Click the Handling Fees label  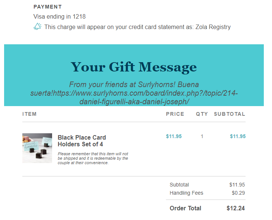pos(186,193)
